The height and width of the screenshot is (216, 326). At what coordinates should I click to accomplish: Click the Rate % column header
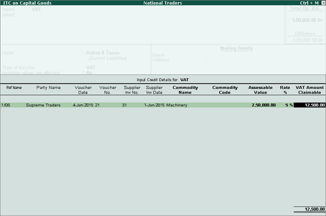(285, 90)
